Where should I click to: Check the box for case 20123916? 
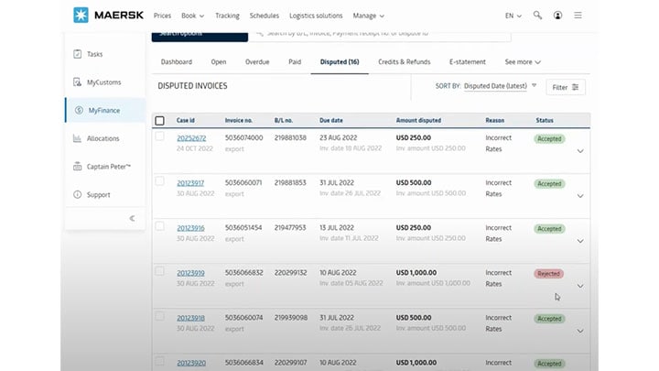click(159, 226)
